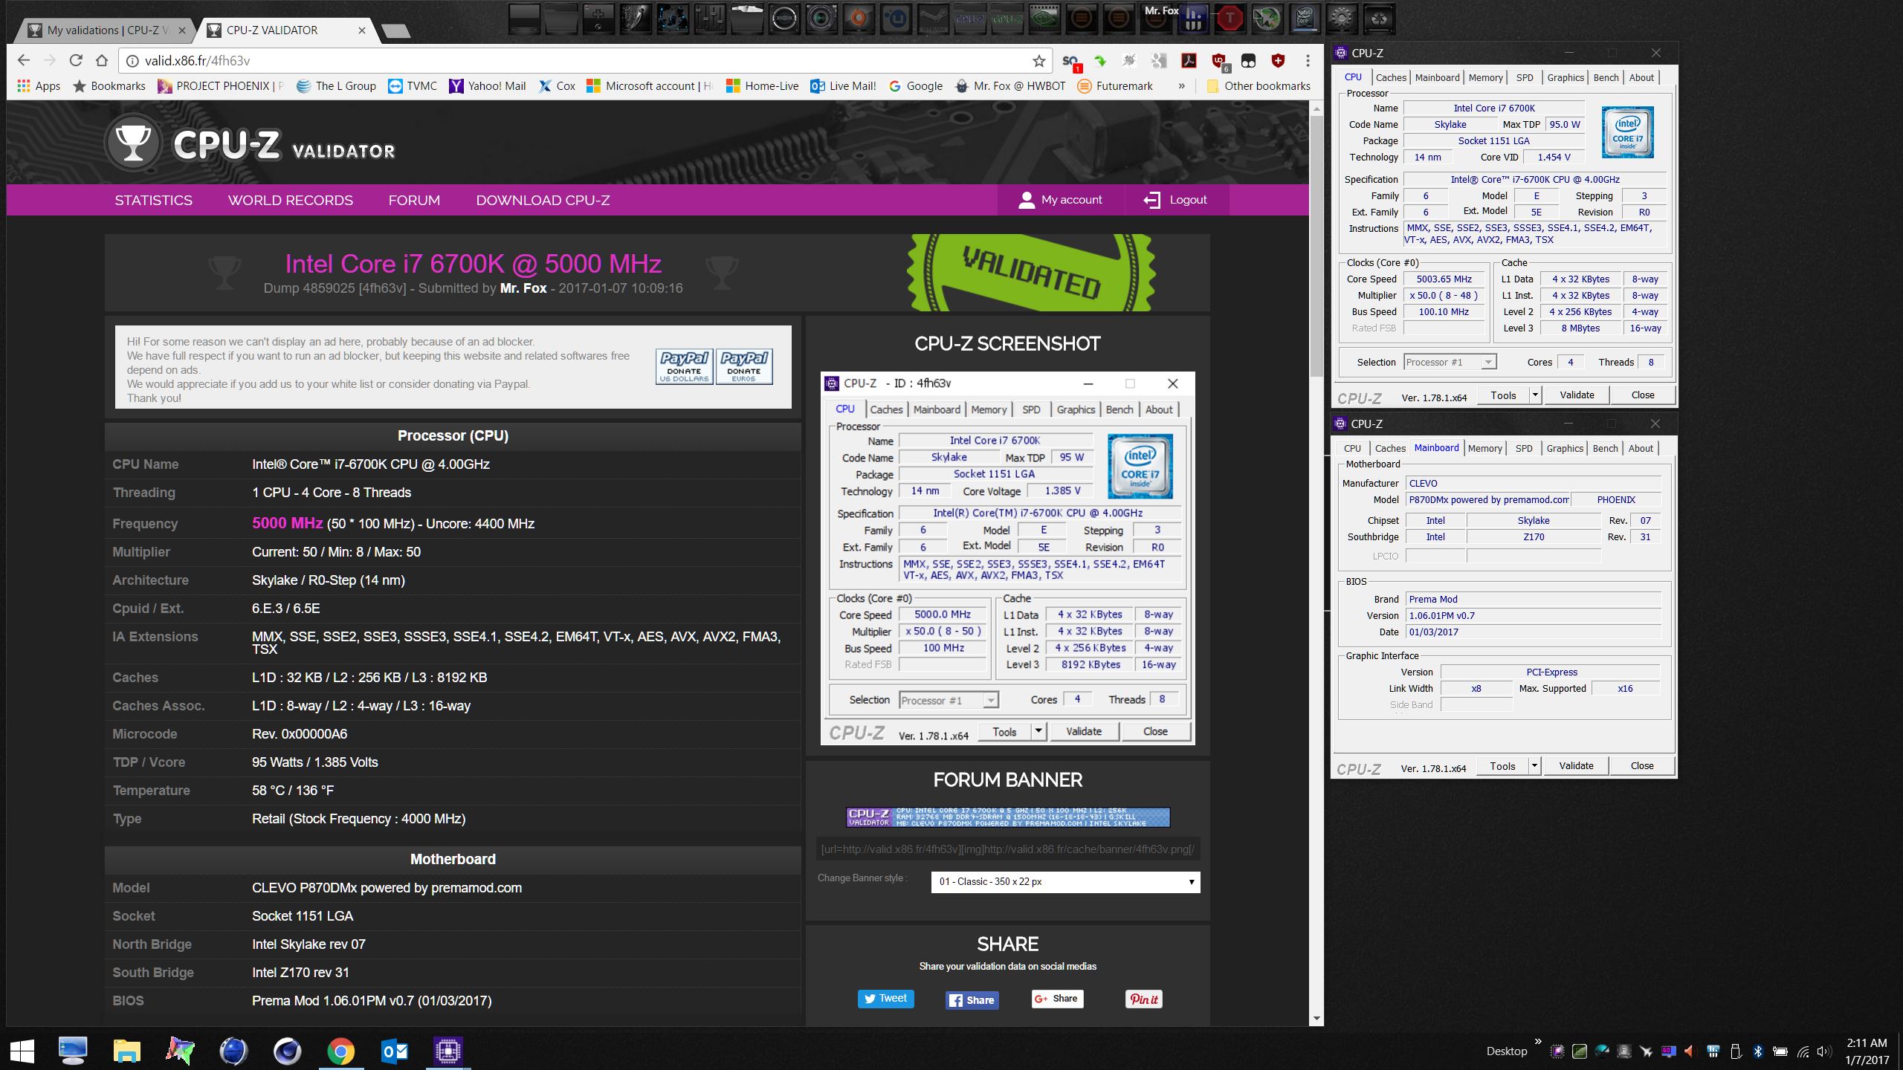Click the Adobe Acrobat extension icon
This screenshot has width=1903, height=1070.
tap(1189, 61)
